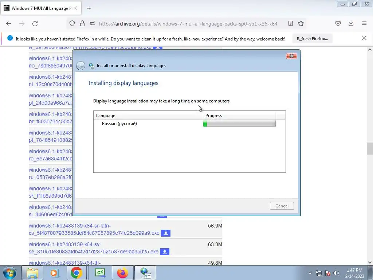Click the Russian install progress bar
Viewport: 373px width, 280px height.
pos(239,124)
